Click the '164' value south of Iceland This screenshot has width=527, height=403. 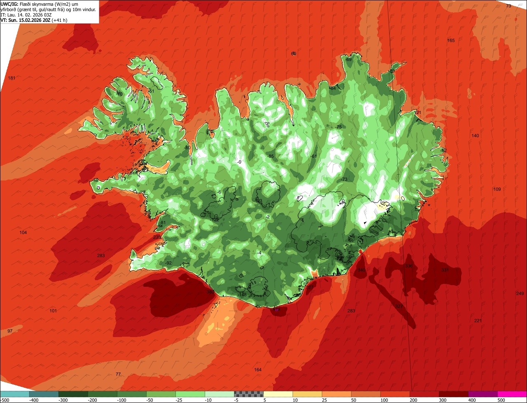[258, 369]
